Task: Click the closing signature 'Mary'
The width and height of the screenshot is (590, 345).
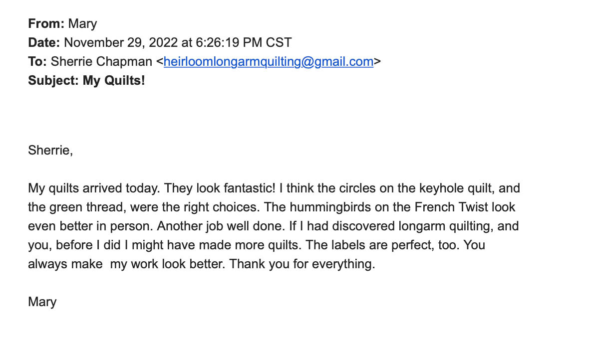Action: (x=42, y=302)
